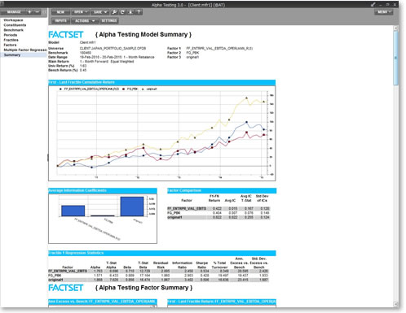Click the Factor Comparison header
The height and width of the screenshot is (313, 406).
(x=222, y=190)
